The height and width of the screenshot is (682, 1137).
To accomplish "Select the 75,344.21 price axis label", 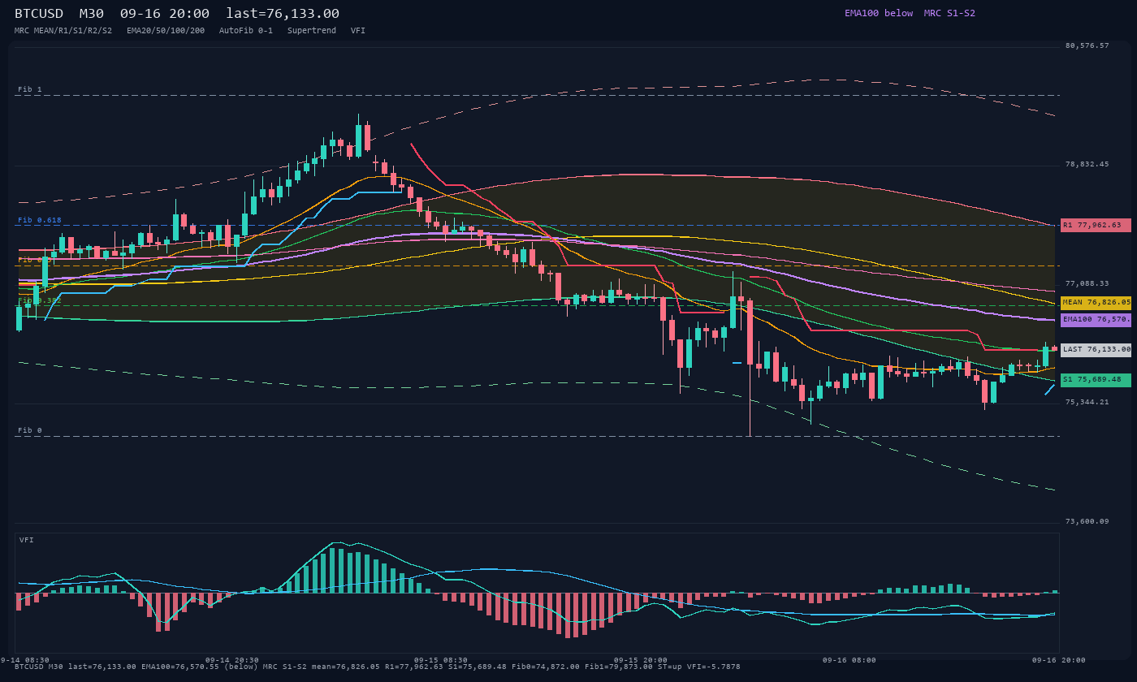I will point(1087,402).
